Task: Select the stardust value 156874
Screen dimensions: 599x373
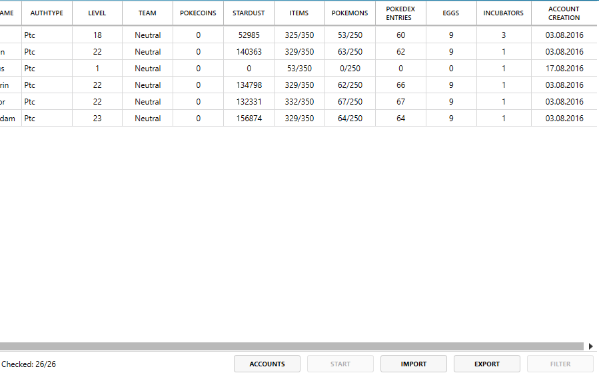Action: pos(249,119)
